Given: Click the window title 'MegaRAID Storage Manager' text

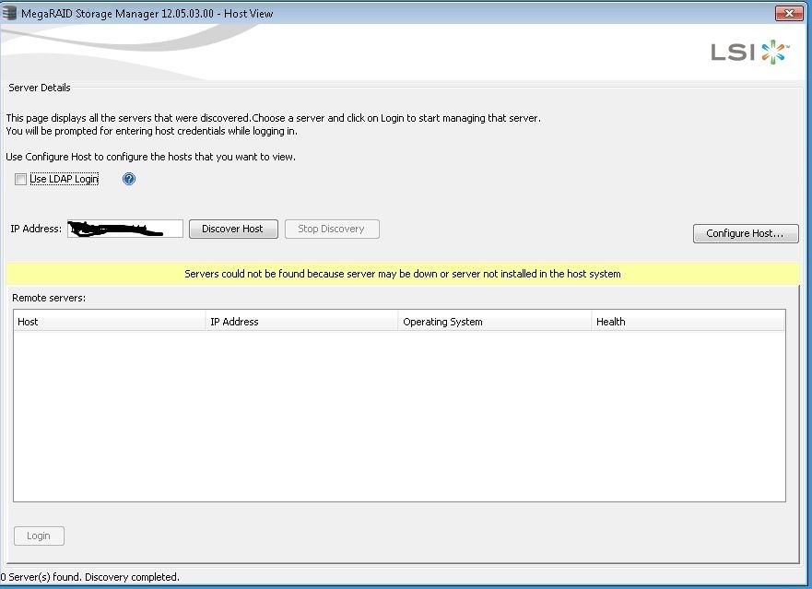Looking at the screenshot, I should 147,14.
